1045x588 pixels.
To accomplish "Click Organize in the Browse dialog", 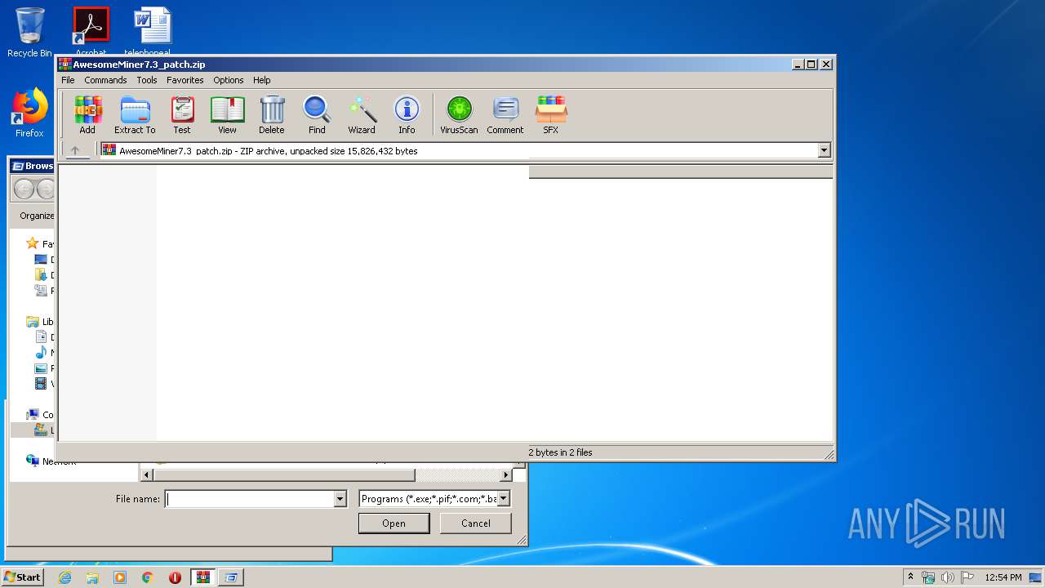I will pyautogui.click(x=37, y=216).
